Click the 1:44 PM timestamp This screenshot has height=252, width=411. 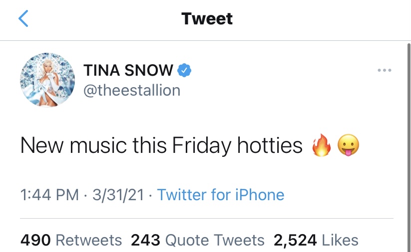pos(49,195)
